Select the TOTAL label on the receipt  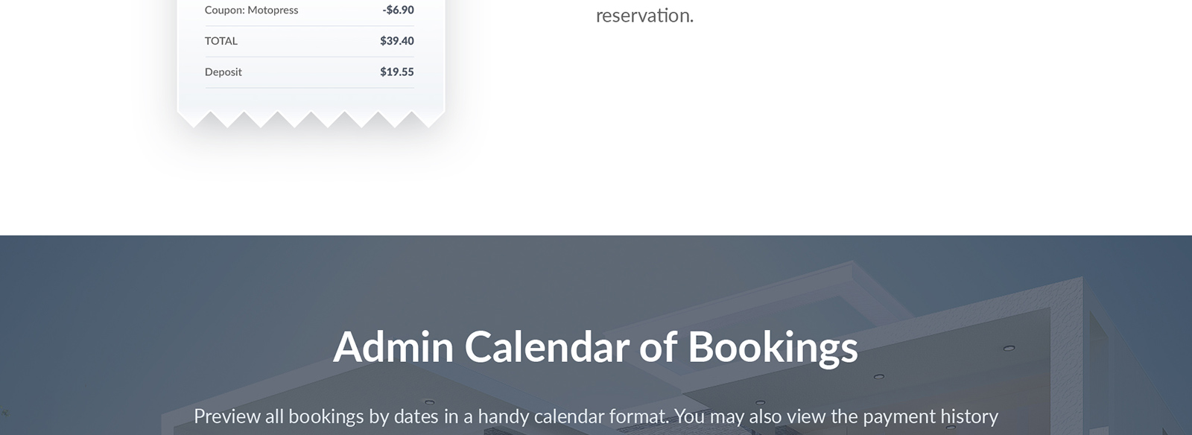(221, 41)
